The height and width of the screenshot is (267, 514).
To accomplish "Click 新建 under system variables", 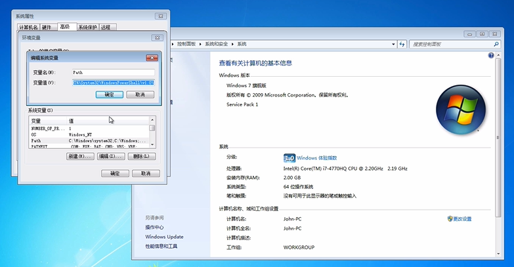I will [80, 156].
